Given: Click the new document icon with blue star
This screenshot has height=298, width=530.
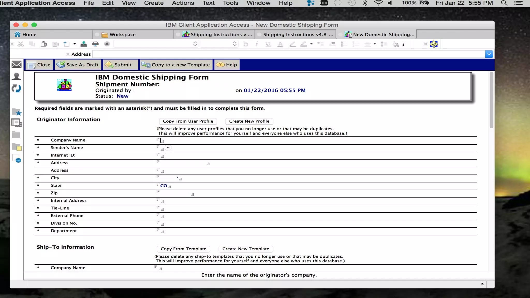Looking at the screenshot, I should (67, 44).
